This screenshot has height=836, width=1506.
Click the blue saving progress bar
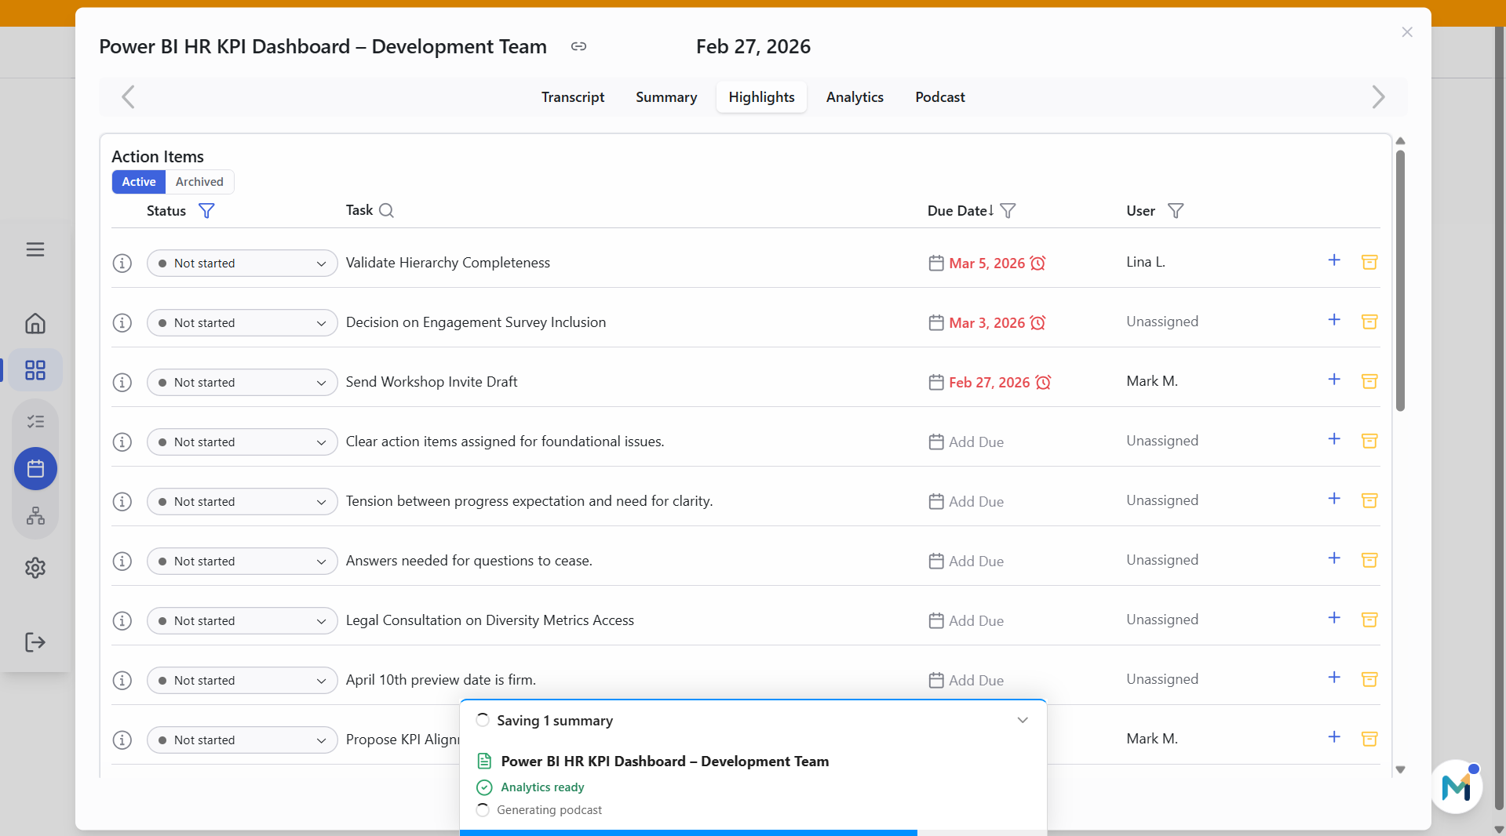[688, 833]
